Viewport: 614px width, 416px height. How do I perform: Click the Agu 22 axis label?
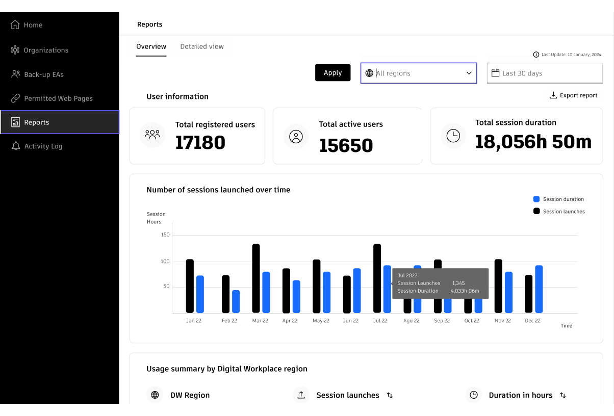click(411, 321)
